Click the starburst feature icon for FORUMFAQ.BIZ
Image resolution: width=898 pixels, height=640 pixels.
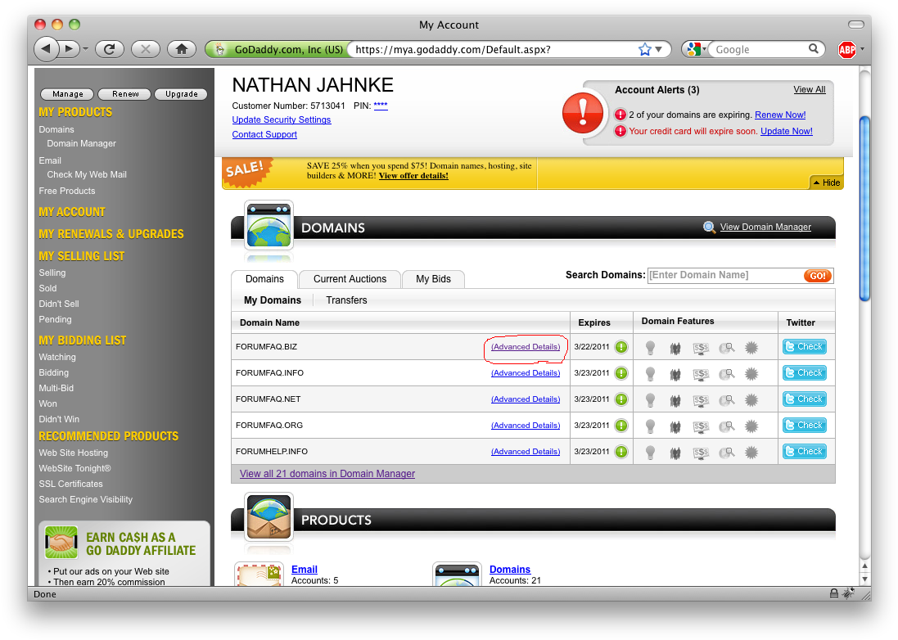coord(751,348)
